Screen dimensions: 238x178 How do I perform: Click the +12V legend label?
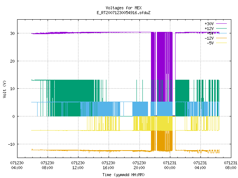pos(209,29)
